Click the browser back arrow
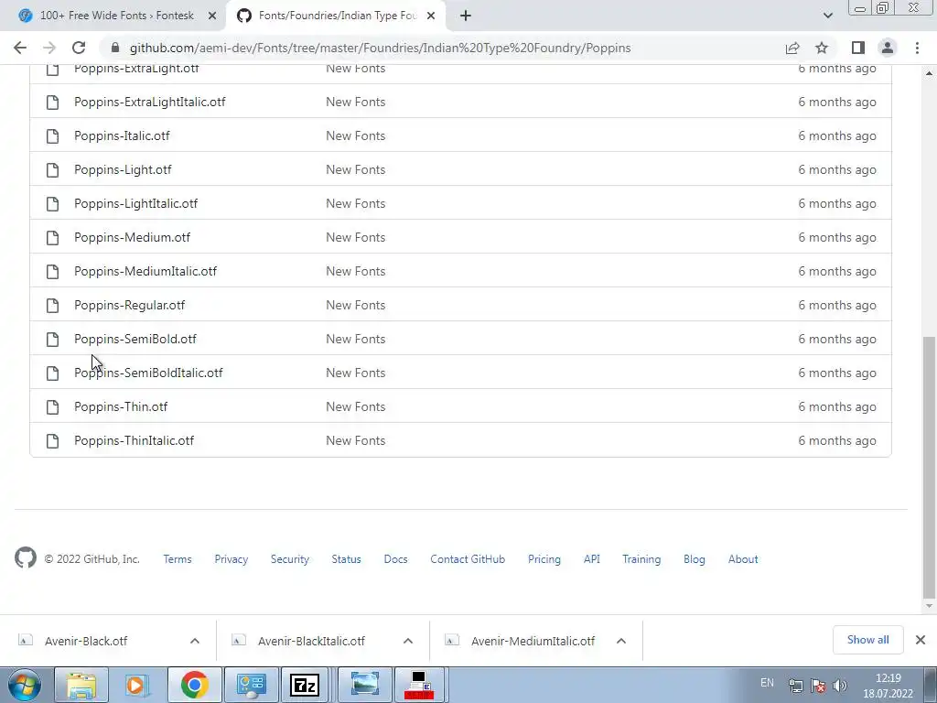Image resolution: width=937 pixels, height=703 pixels. 20,48
